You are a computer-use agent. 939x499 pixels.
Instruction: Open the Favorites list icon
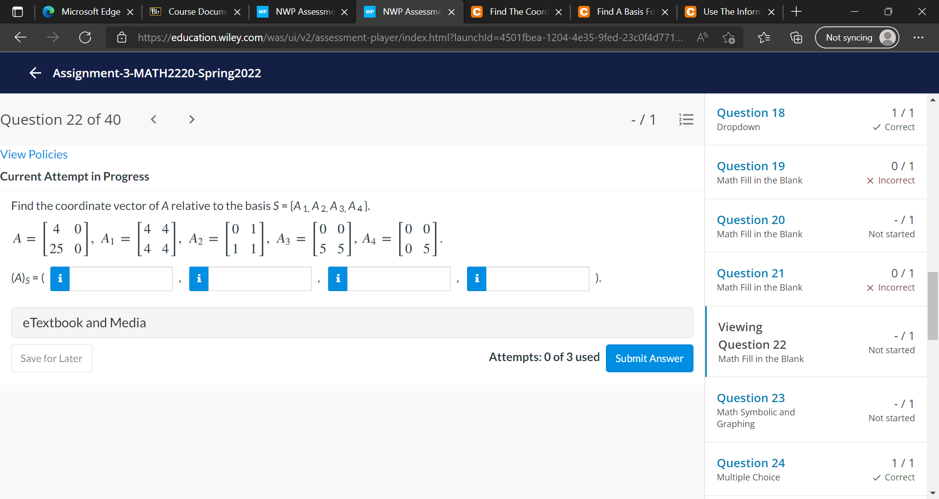(x=764, y=37)
